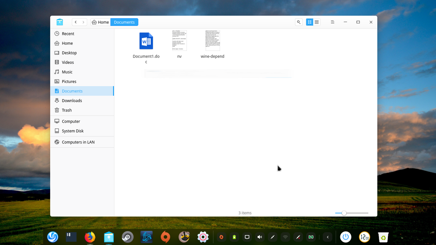The width and height of the screenshot is (436, 245).
Task: Launch the terminal from the dock
Action: tap(71, 237)
